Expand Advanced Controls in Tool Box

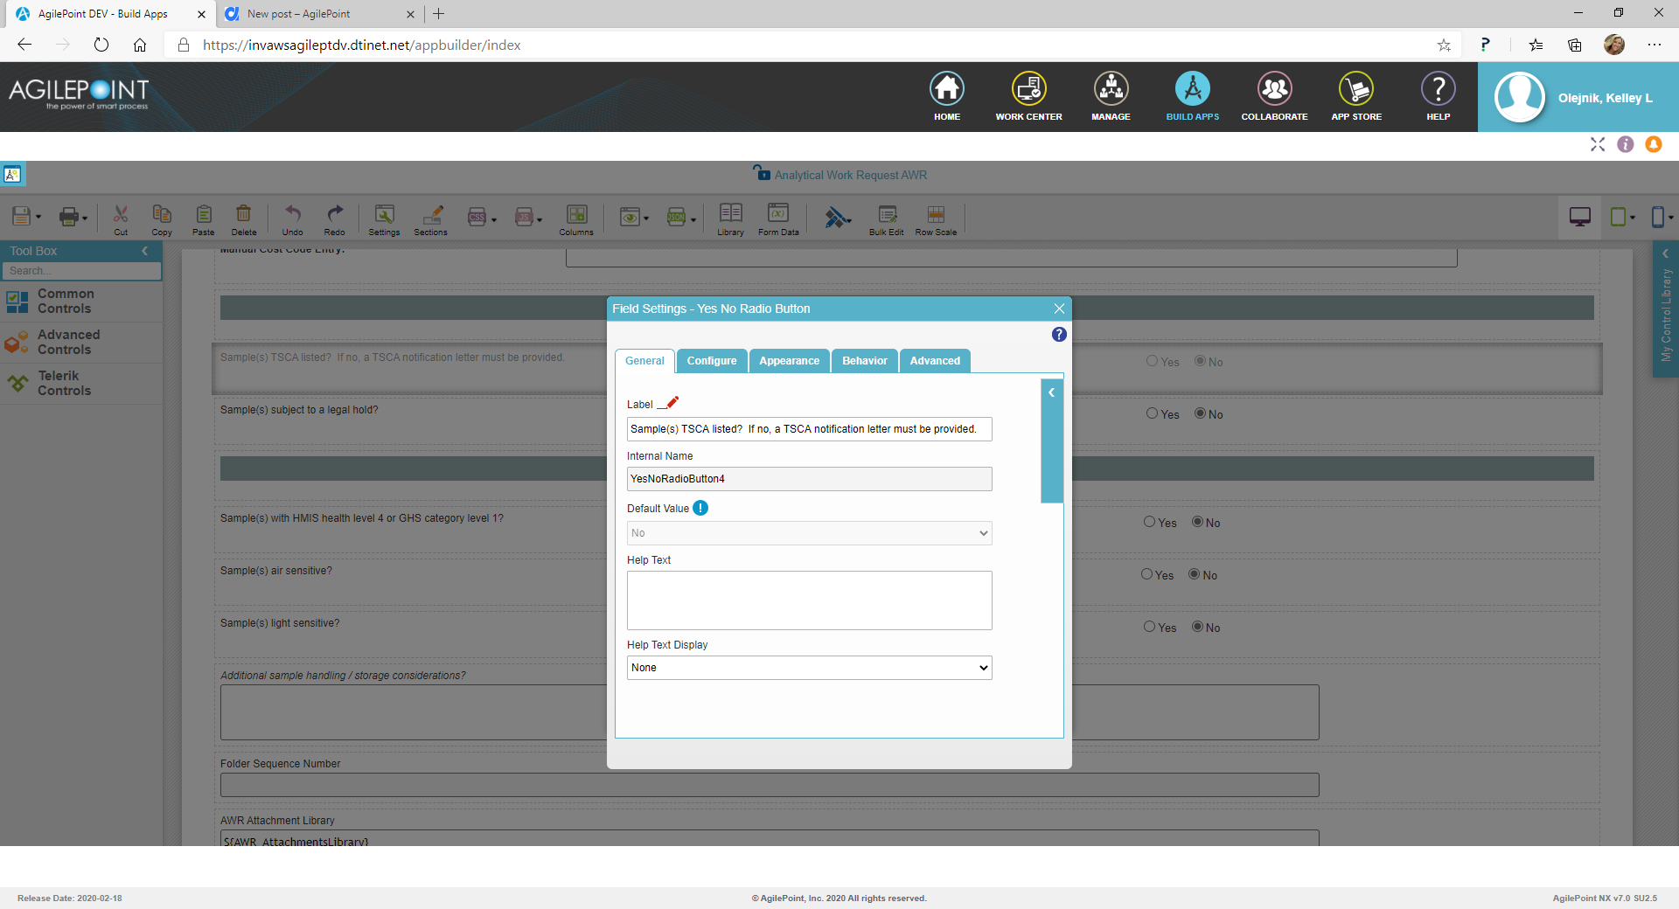(68, 342)
